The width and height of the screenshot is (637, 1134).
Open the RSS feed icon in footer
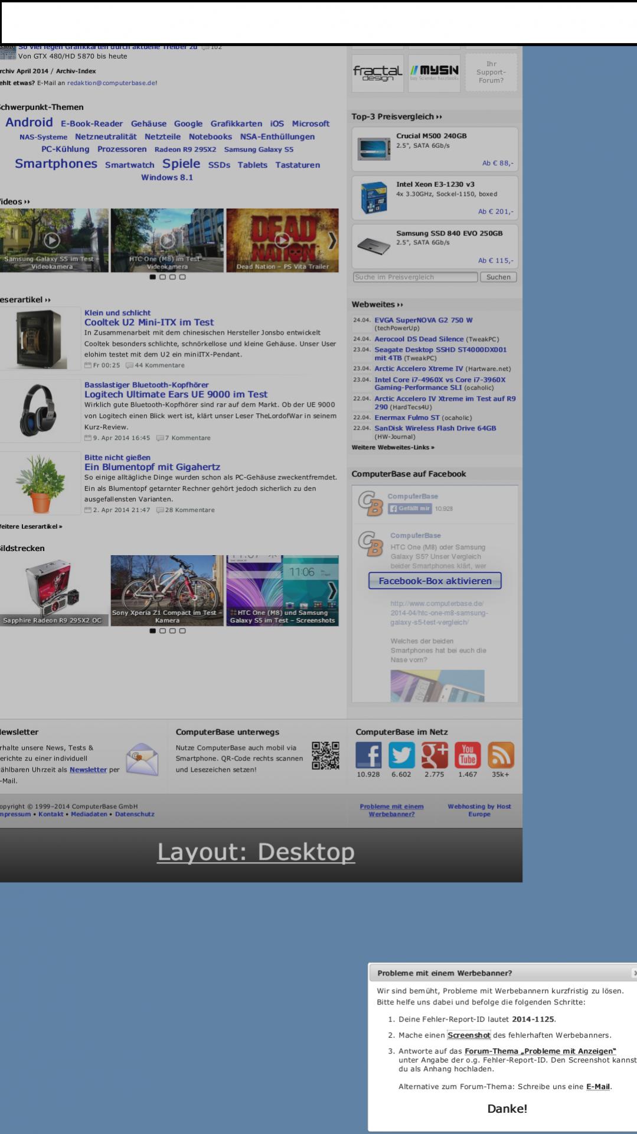pyautogui.click(x=501, y=755)
